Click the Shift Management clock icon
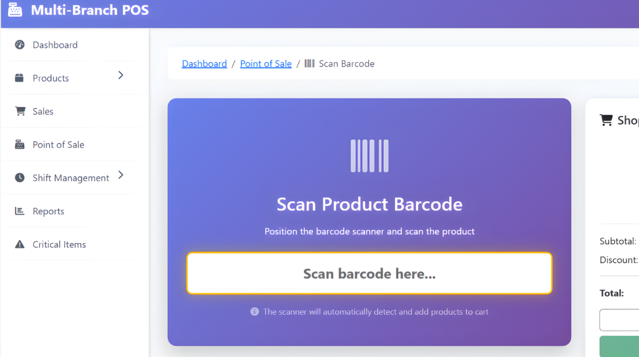 pos(19,178)
